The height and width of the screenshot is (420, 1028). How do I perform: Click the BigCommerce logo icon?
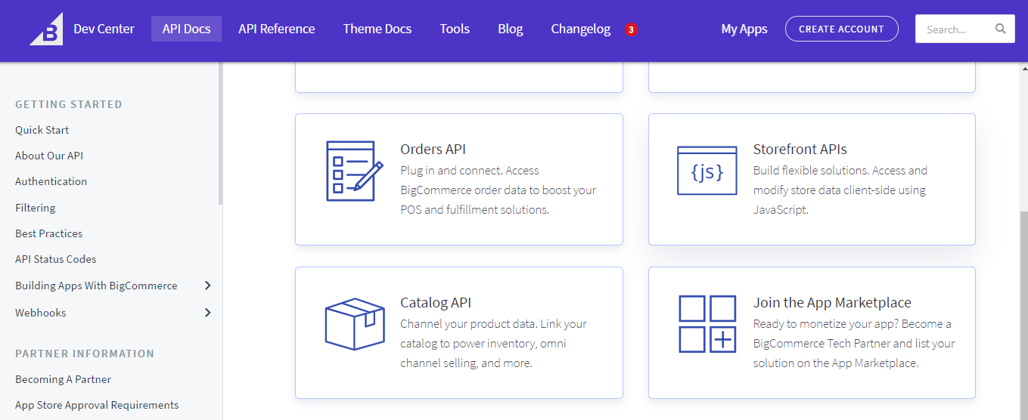[46, 29]
